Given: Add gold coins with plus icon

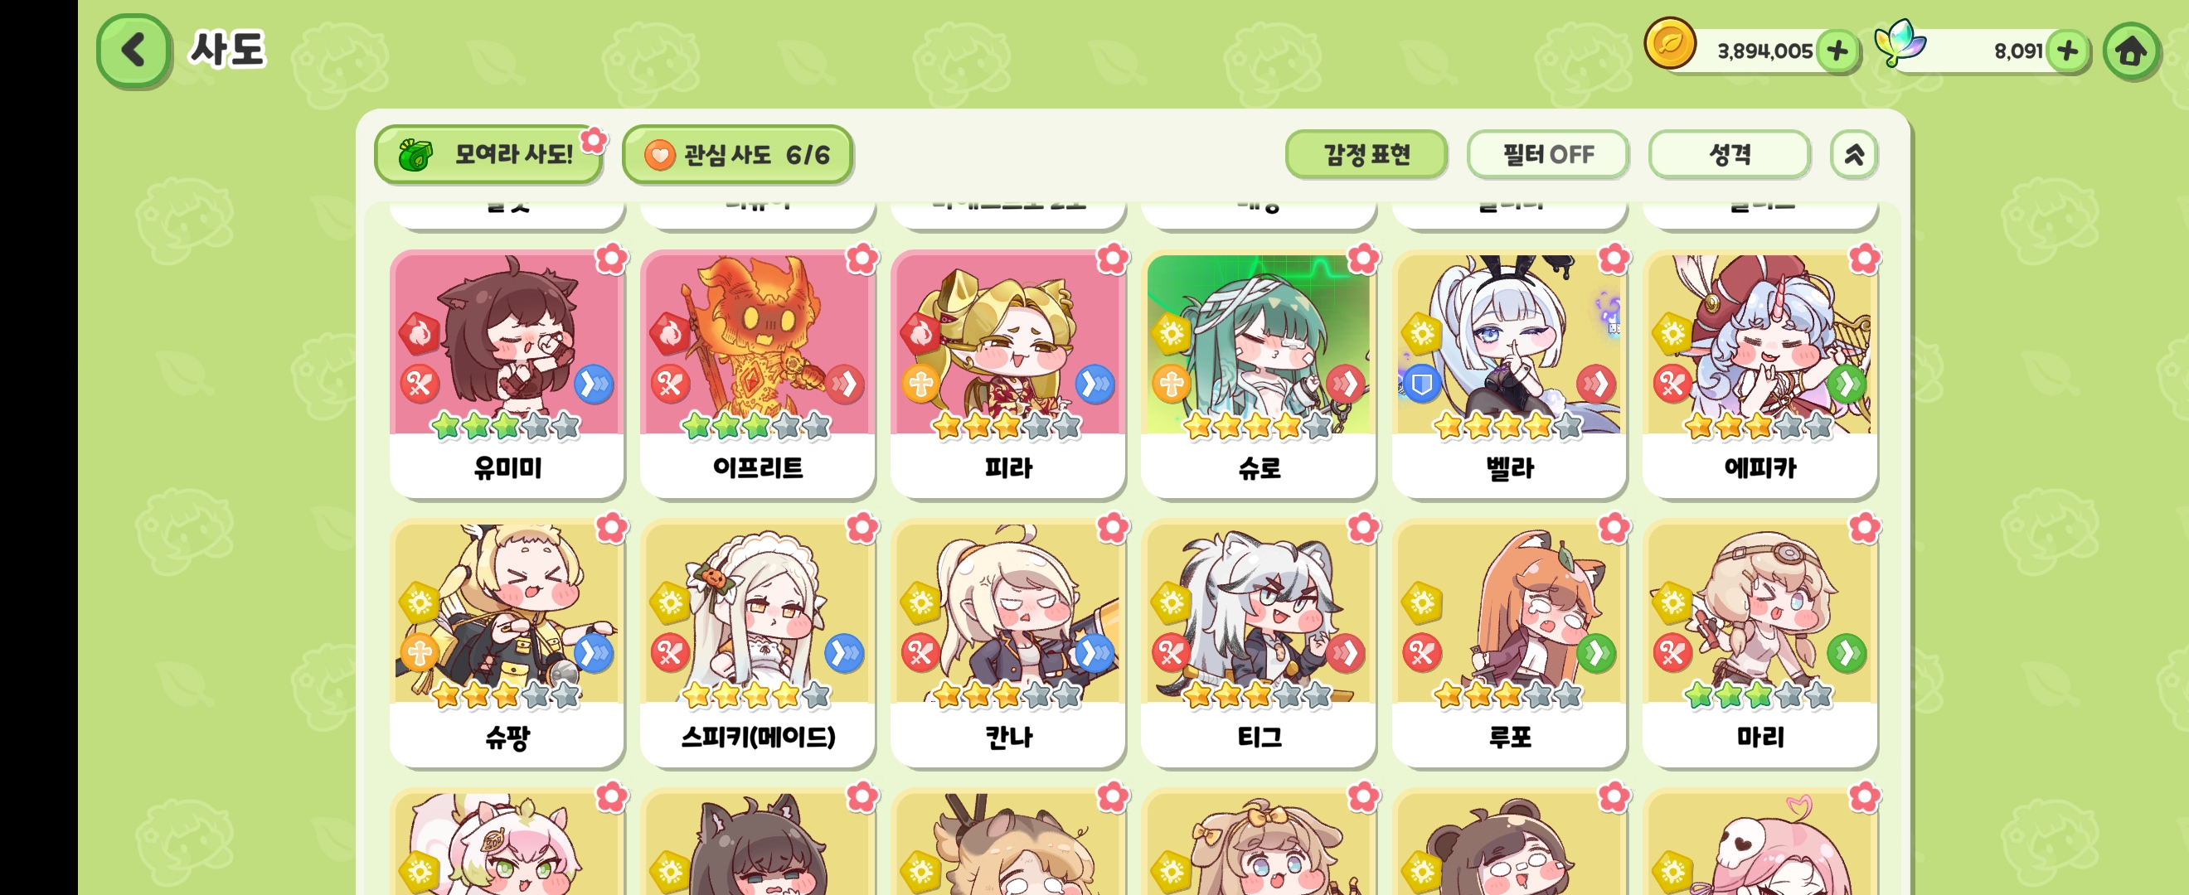Looking at the screenshot, I should pos(1837,51).
